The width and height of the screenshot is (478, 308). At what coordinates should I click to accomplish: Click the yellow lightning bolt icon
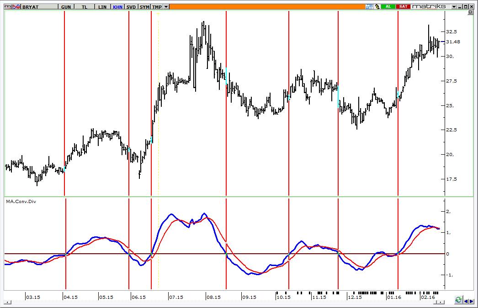tap(377, 6)
